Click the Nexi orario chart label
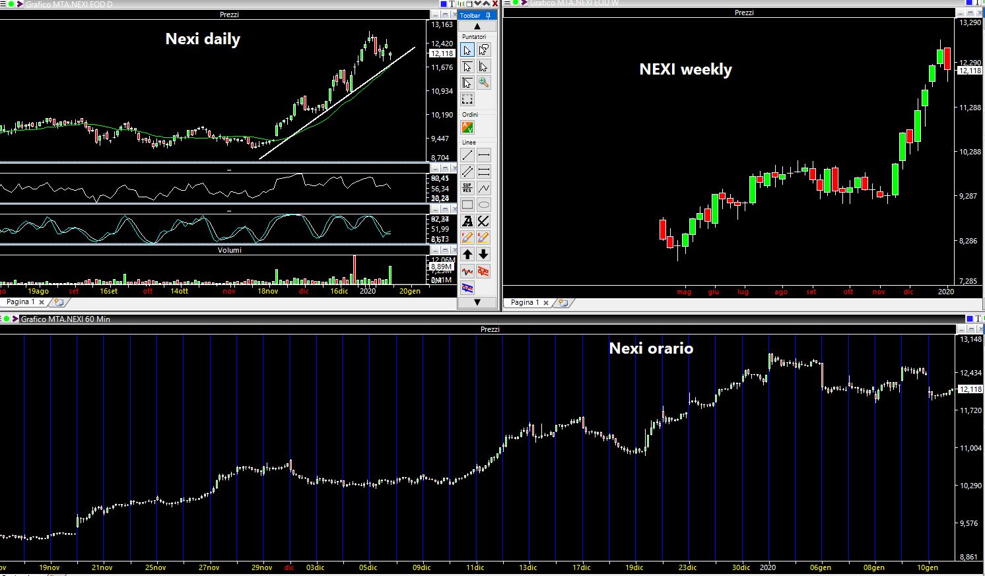 point(651,348)
